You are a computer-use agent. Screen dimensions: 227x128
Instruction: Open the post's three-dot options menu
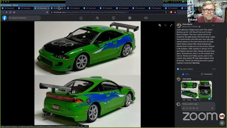tap(213, 25)
